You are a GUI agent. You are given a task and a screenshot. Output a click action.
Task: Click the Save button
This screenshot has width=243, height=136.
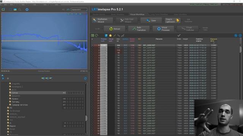point(151,20)
